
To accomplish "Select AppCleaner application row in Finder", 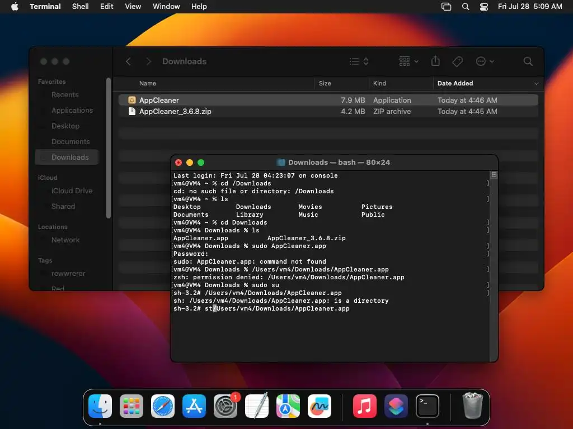I will 328,100.
